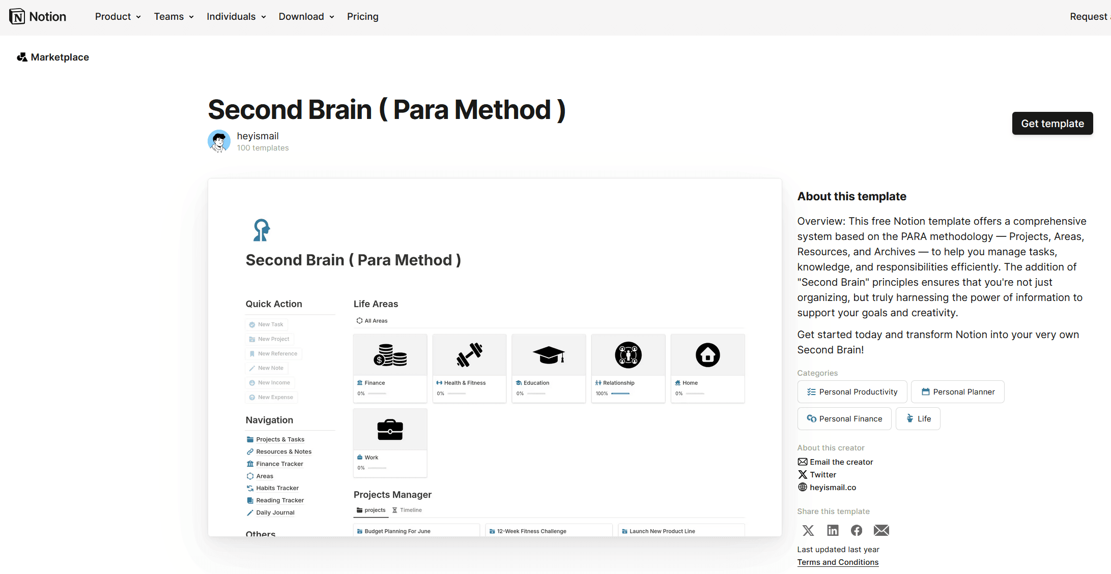
Task: Click the globe icon beside heyismail.co
Action: click(803, 487)
